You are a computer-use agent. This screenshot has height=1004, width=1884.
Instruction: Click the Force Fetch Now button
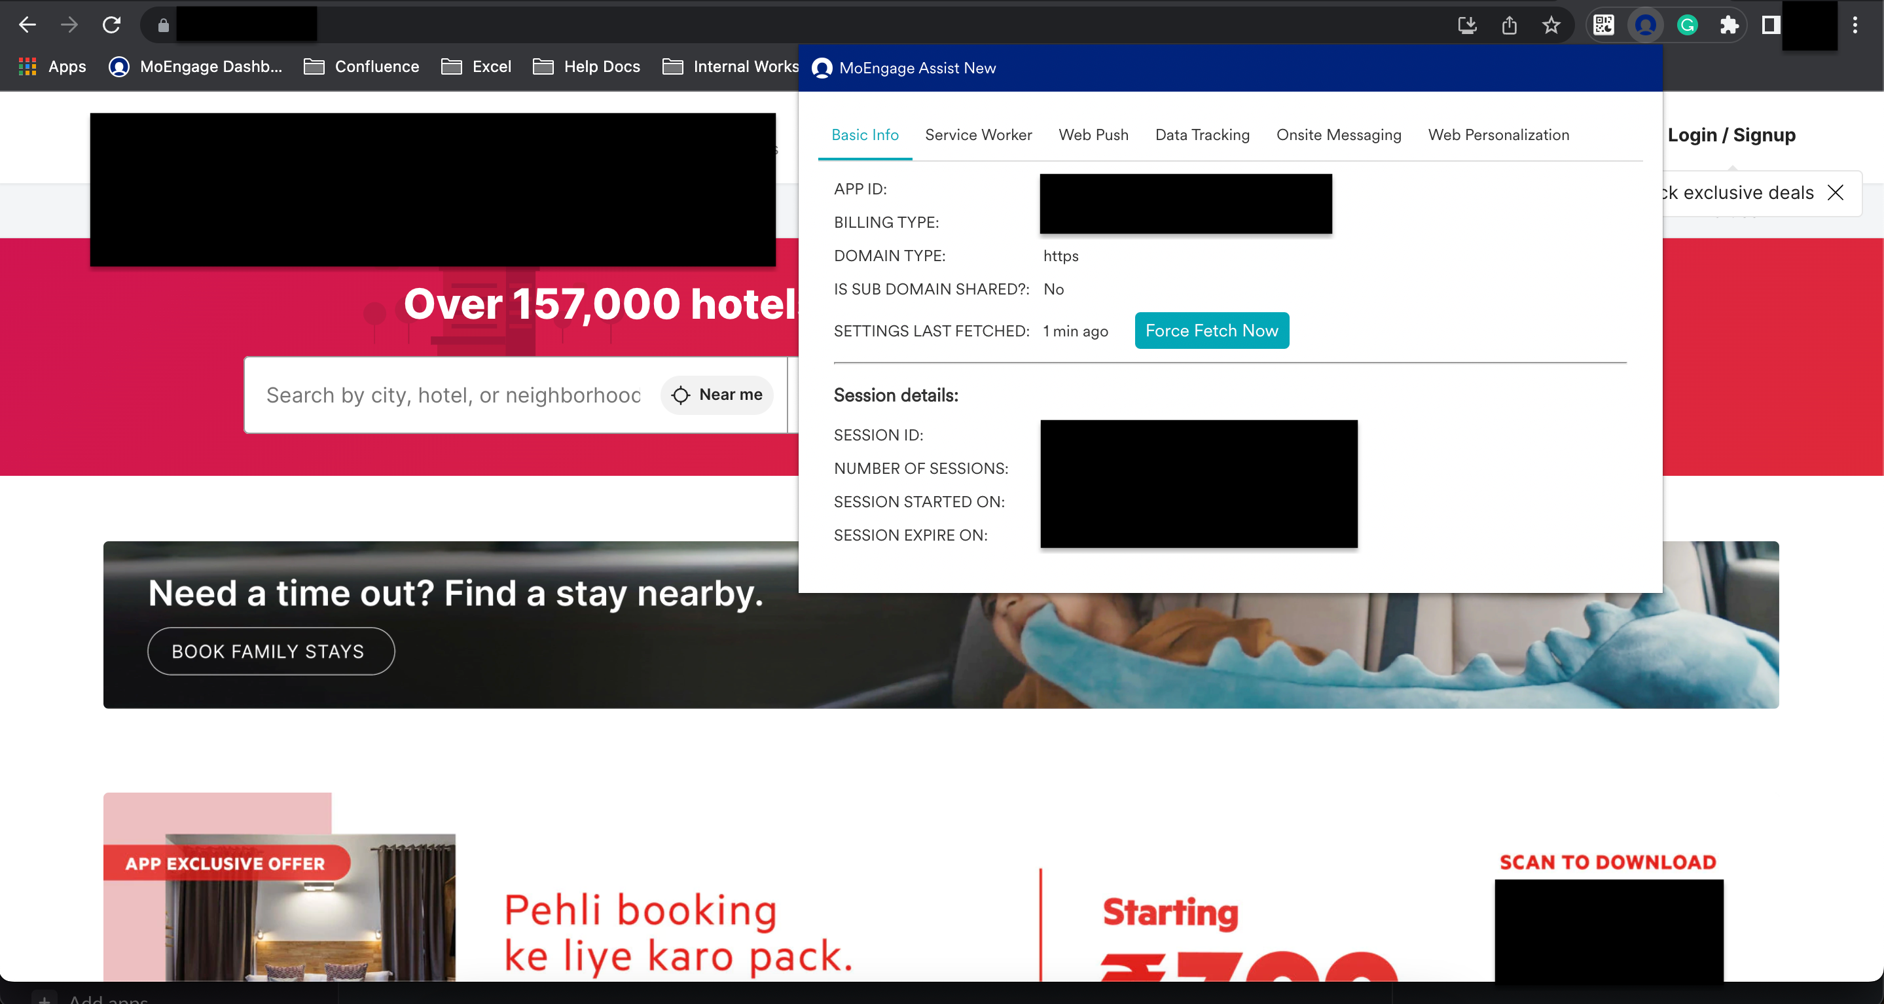1212,331
